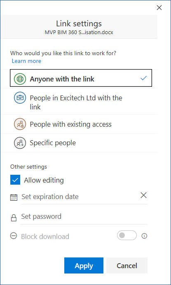Focus the Set password field
The height and width of the screenshot is (285, 171).
[x=84, y=217]
